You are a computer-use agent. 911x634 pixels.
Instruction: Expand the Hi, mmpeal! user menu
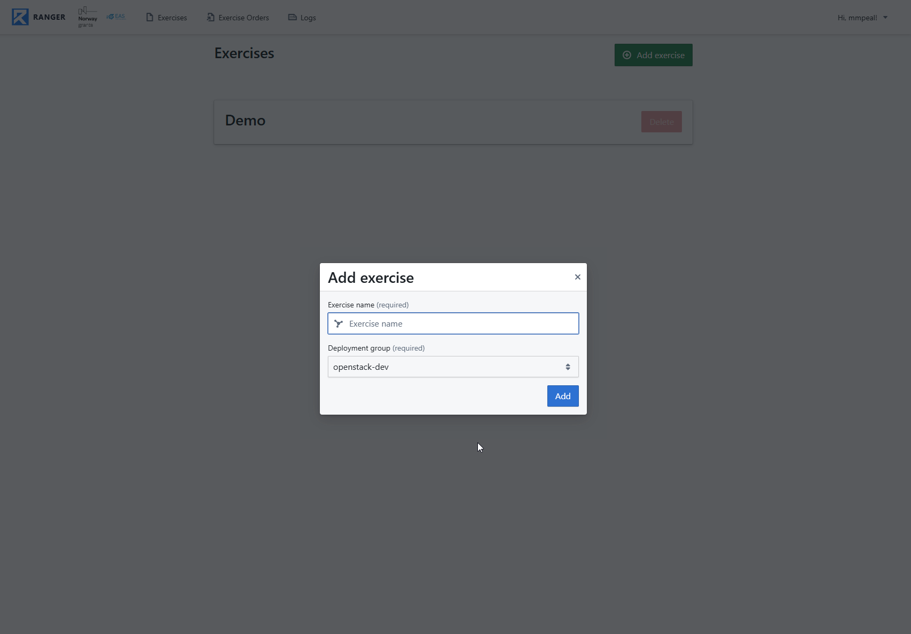point(862,18)
